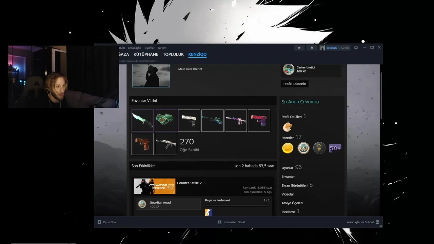Switch to the KÜTÜPHANE tab
Image resolution: width=434 pixels, height=244 pixels.
[146, 54]
